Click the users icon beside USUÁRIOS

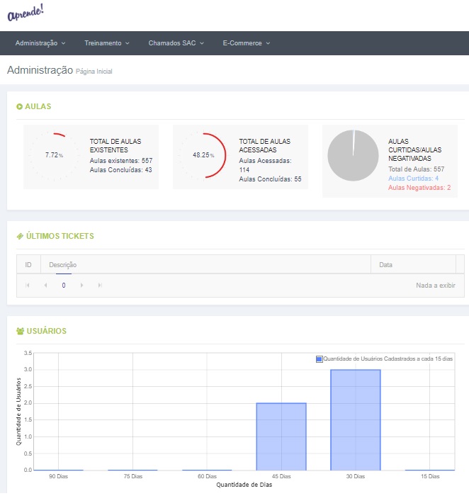tap(21, 331)
